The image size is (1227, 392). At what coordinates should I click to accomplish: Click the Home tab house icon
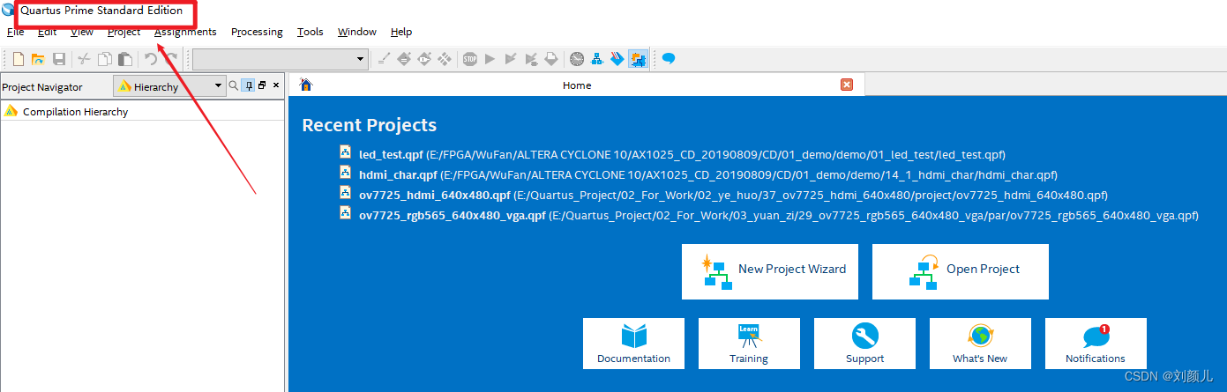pyautogui.click(x=306, y=85)
